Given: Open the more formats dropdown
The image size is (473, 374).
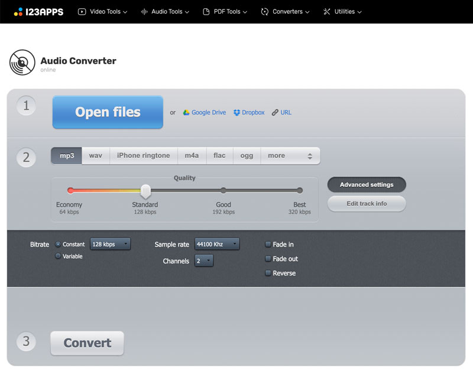Looking at the screenshot, I should coord(290,156).
